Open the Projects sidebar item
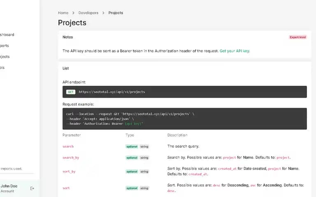The image size is (316, 197). 5,57
